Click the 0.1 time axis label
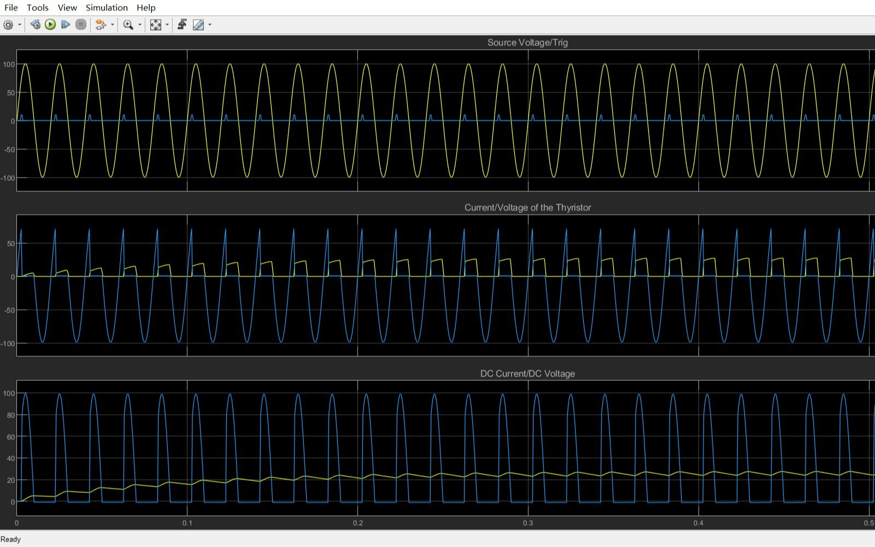The width and height of the screenshot is (875, 547). coord(187,523)
